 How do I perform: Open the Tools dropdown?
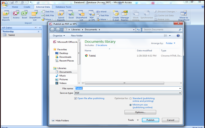[x=133, y=120]
